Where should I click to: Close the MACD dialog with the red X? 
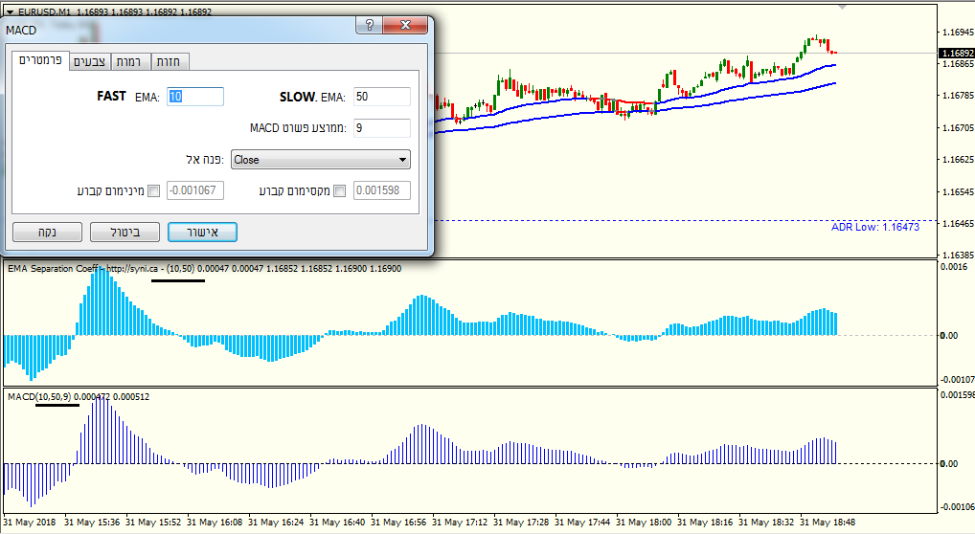(x=405, y=25)
